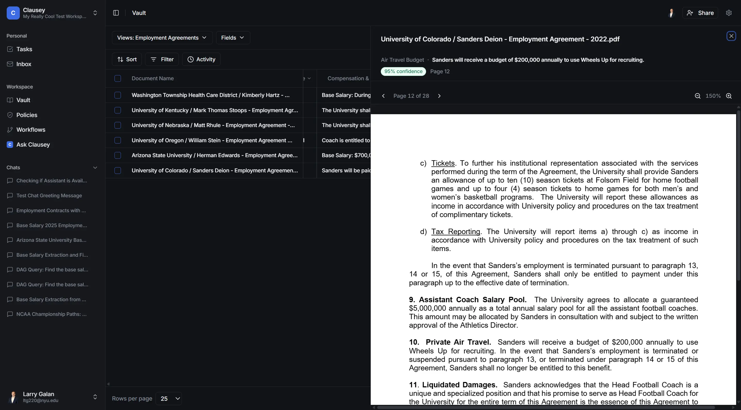
Task: Open the Filter button
Action: 162,59
